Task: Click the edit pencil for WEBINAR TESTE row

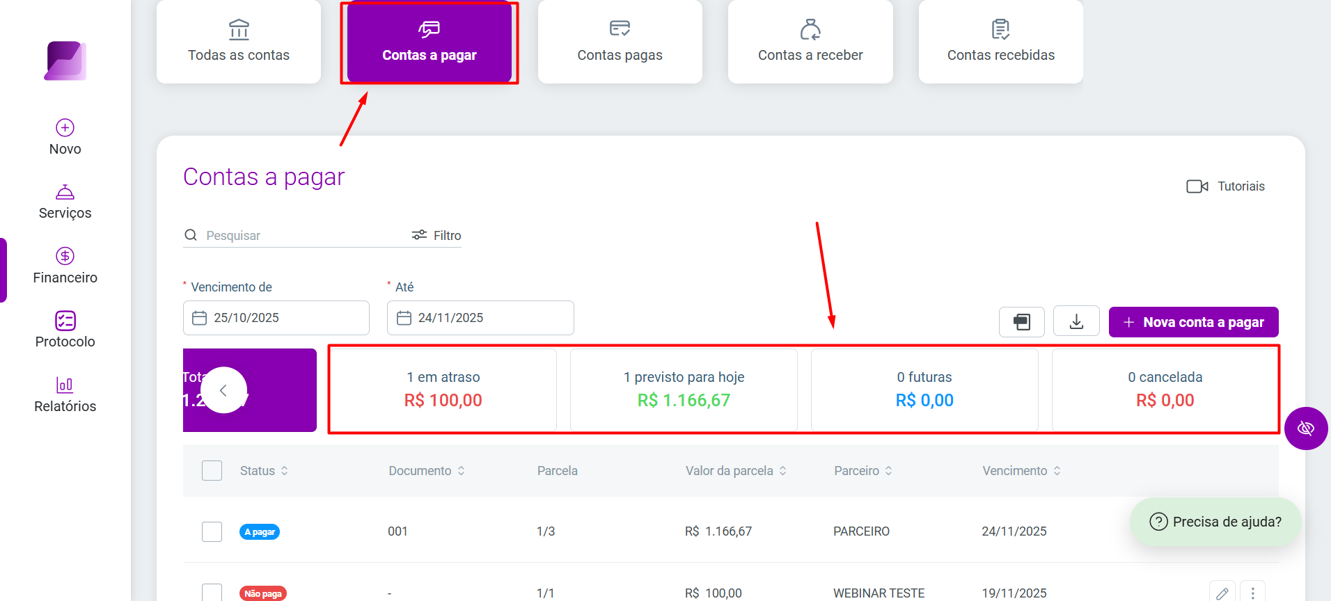Action: (x=1222, y=593)
